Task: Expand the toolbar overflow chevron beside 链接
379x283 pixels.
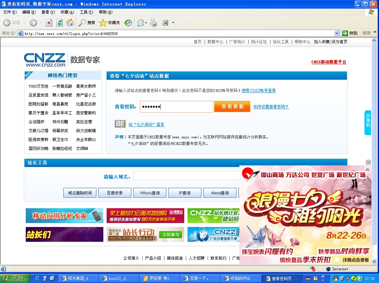Action: click(x=375, y=32)
